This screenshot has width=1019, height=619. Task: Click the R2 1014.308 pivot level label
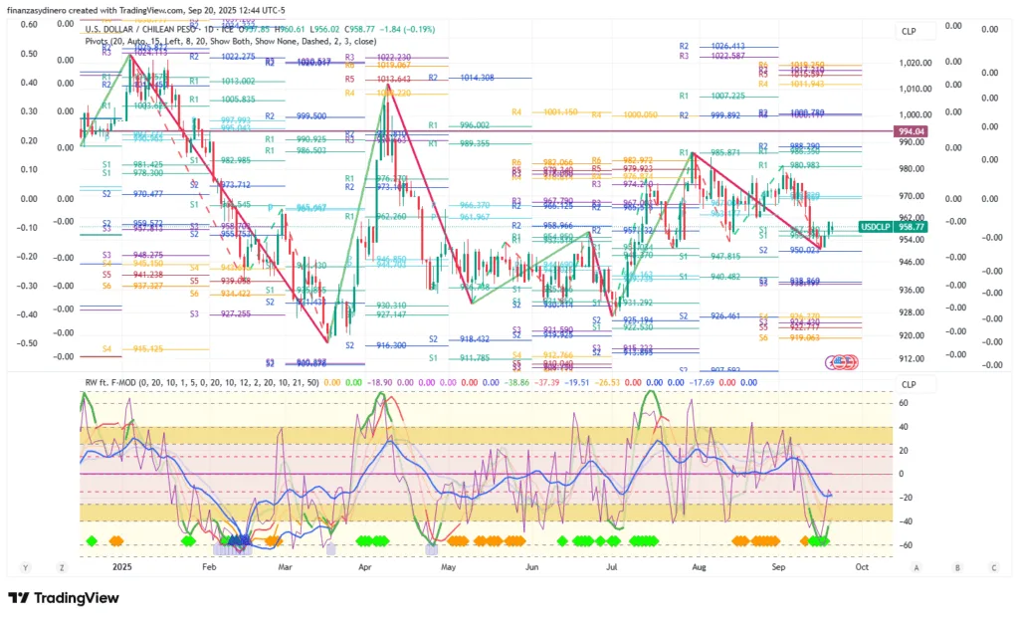(x=462, y=78)
